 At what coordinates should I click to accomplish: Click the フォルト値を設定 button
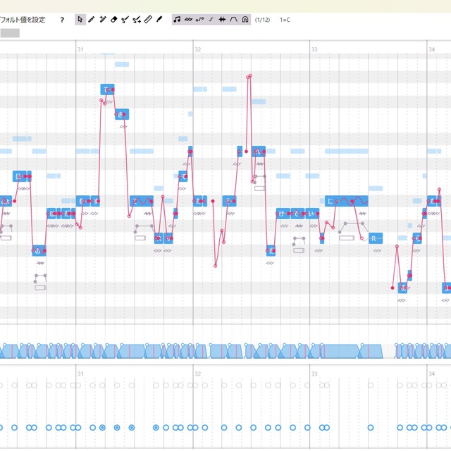click(x=23, y=20)
